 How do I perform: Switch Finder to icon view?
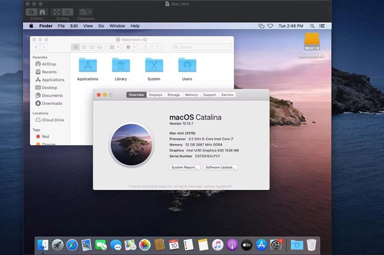point(76,47)
